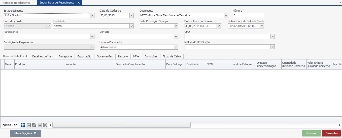Expand the Participante dropdown
Screen dimensions: 342x138
(x=92, y=37)
